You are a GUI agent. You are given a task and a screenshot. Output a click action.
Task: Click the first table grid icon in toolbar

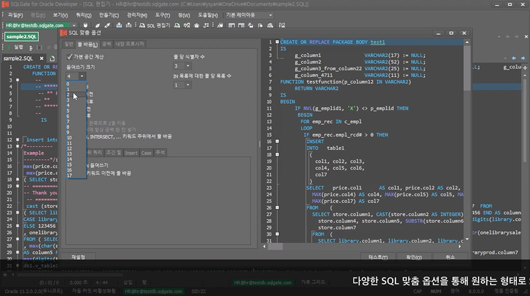[x=232, y=25]
